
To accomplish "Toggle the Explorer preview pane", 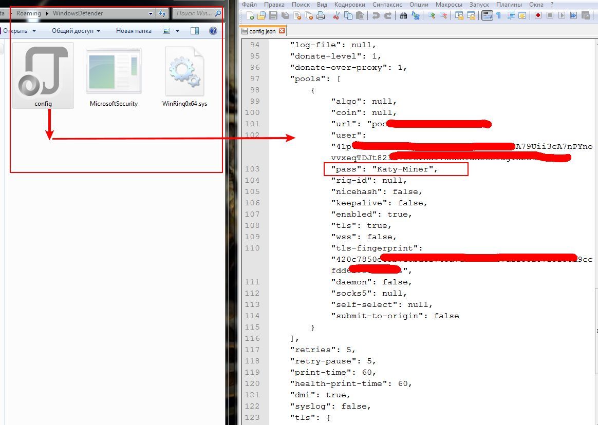I will 195,31.
